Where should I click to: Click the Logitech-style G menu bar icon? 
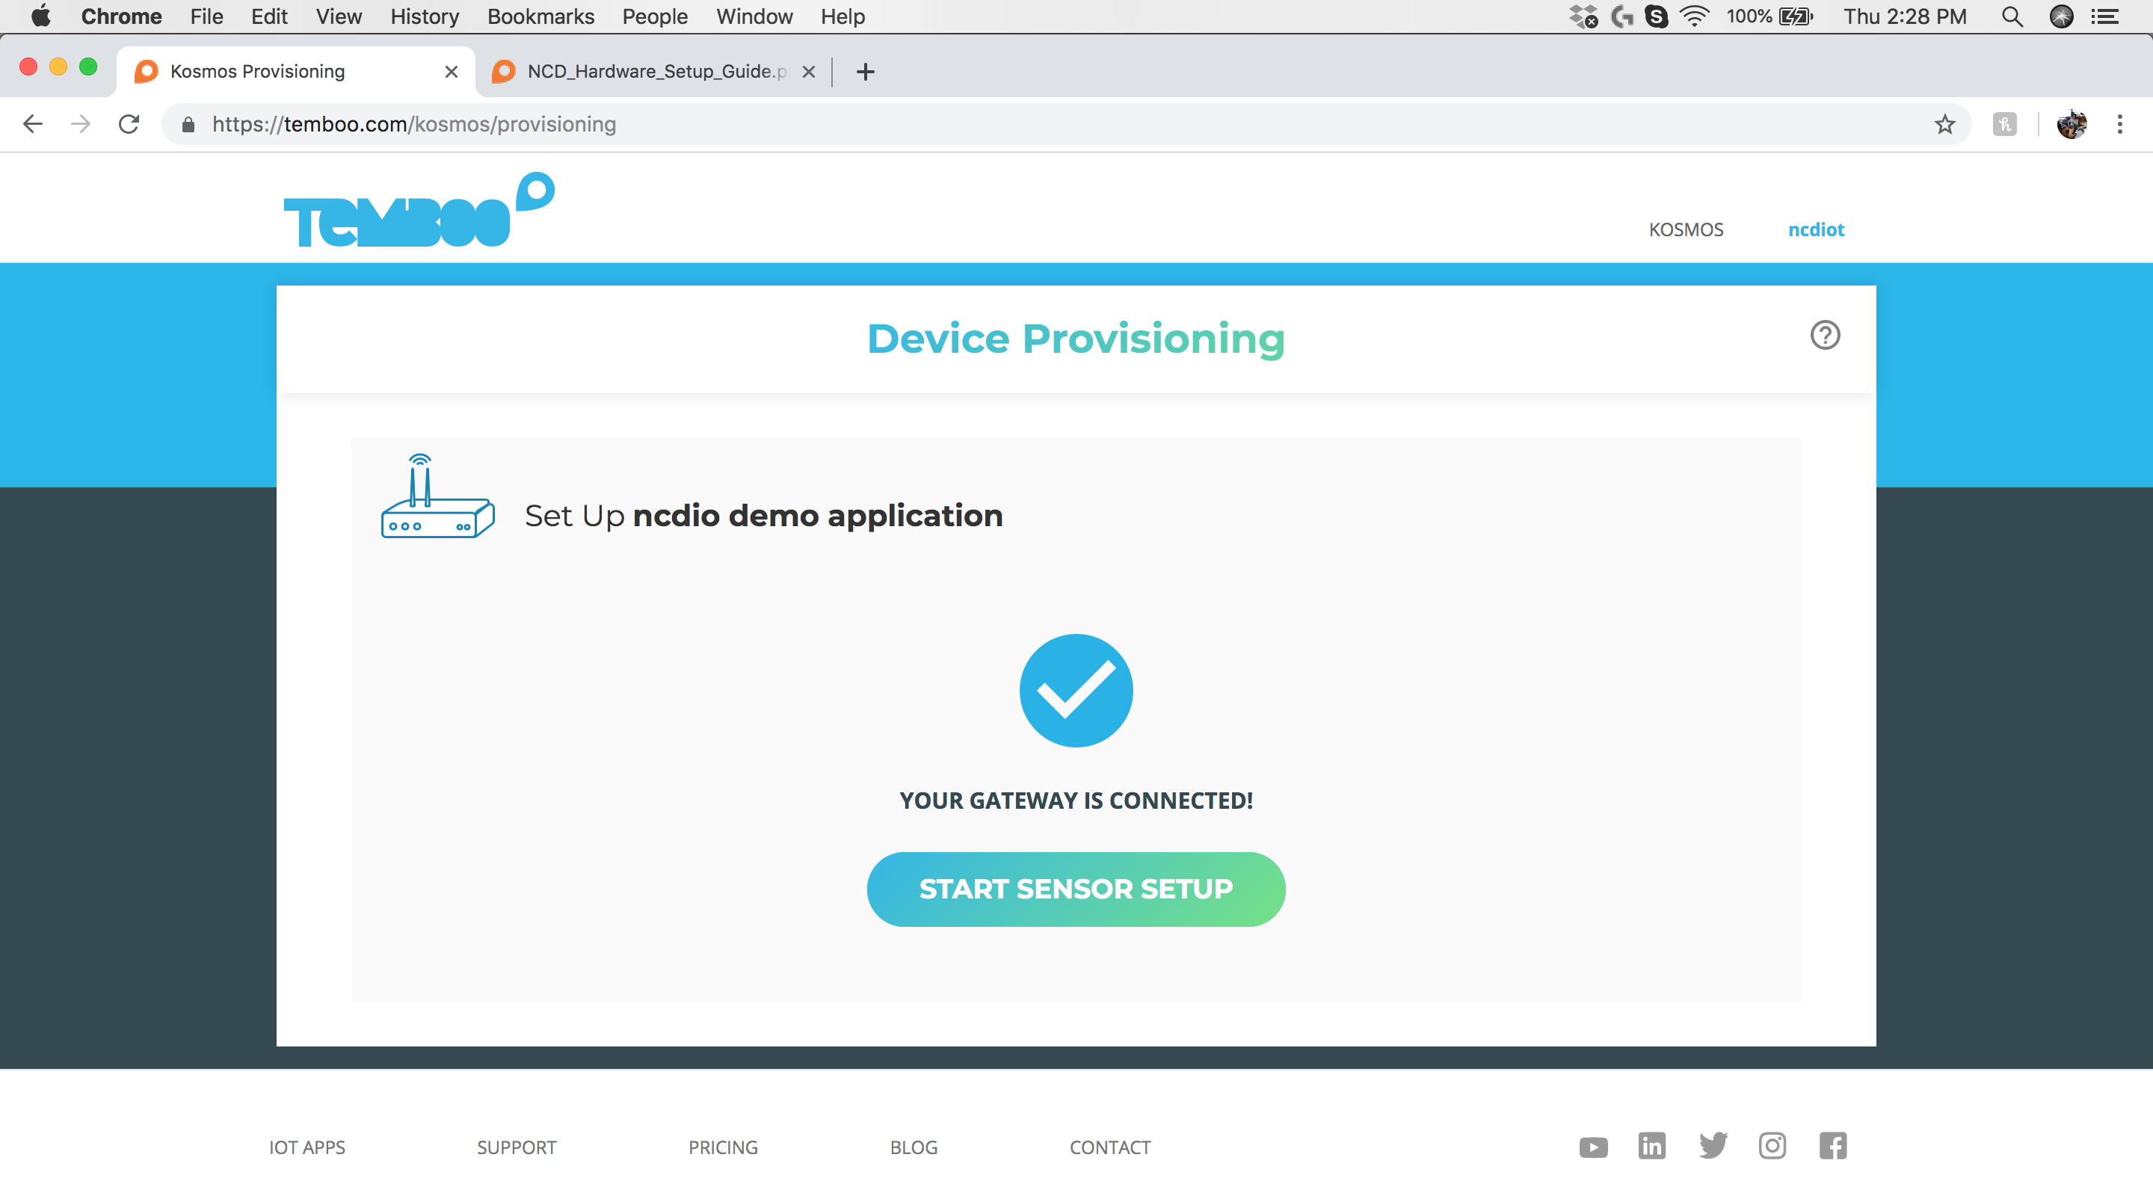(1621, 16)
